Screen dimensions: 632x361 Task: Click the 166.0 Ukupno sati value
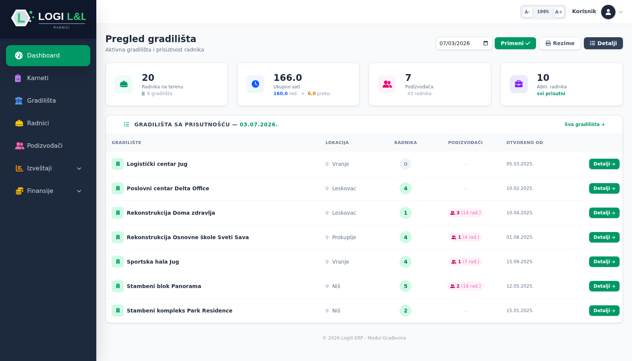(x=288, y=77)
